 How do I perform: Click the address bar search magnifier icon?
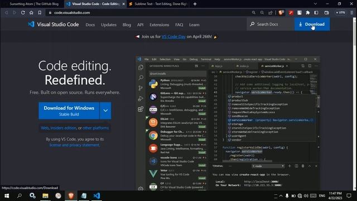[254, 12]
